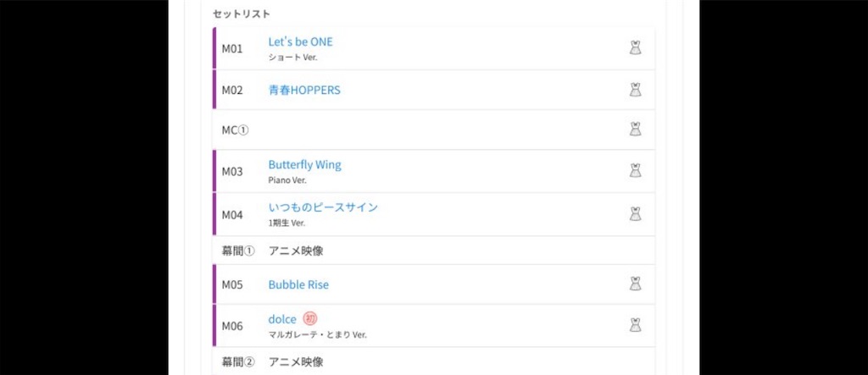The image size is (868, 375).
Task: Open the 青春HOPPERS song link
Action: pos(304,91)
